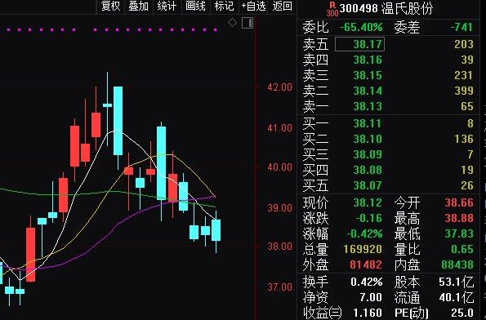
Task: Click the magenta dotted indicator line
Action: coord(112,29)
